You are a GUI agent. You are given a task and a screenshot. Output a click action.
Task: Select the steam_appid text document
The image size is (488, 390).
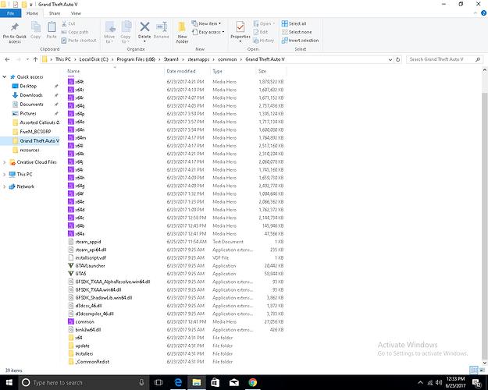click(88, 242)
